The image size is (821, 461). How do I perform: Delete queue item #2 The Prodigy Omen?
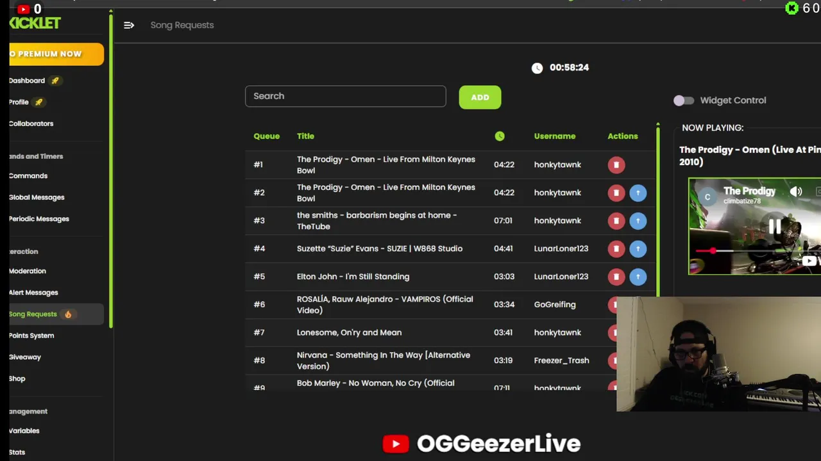click(x=616, y=193)
